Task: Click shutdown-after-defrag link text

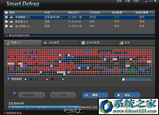Action: point(138,79)
